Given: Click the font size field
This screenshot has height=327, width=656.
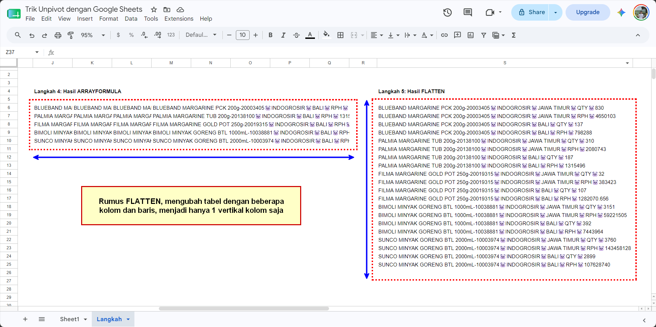Looking at the screenshot, I should pos(242,35).
